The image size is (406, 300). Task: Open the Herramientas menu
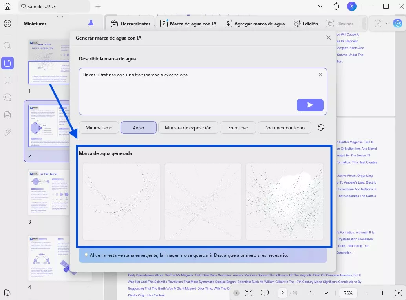tap(130, 24)
